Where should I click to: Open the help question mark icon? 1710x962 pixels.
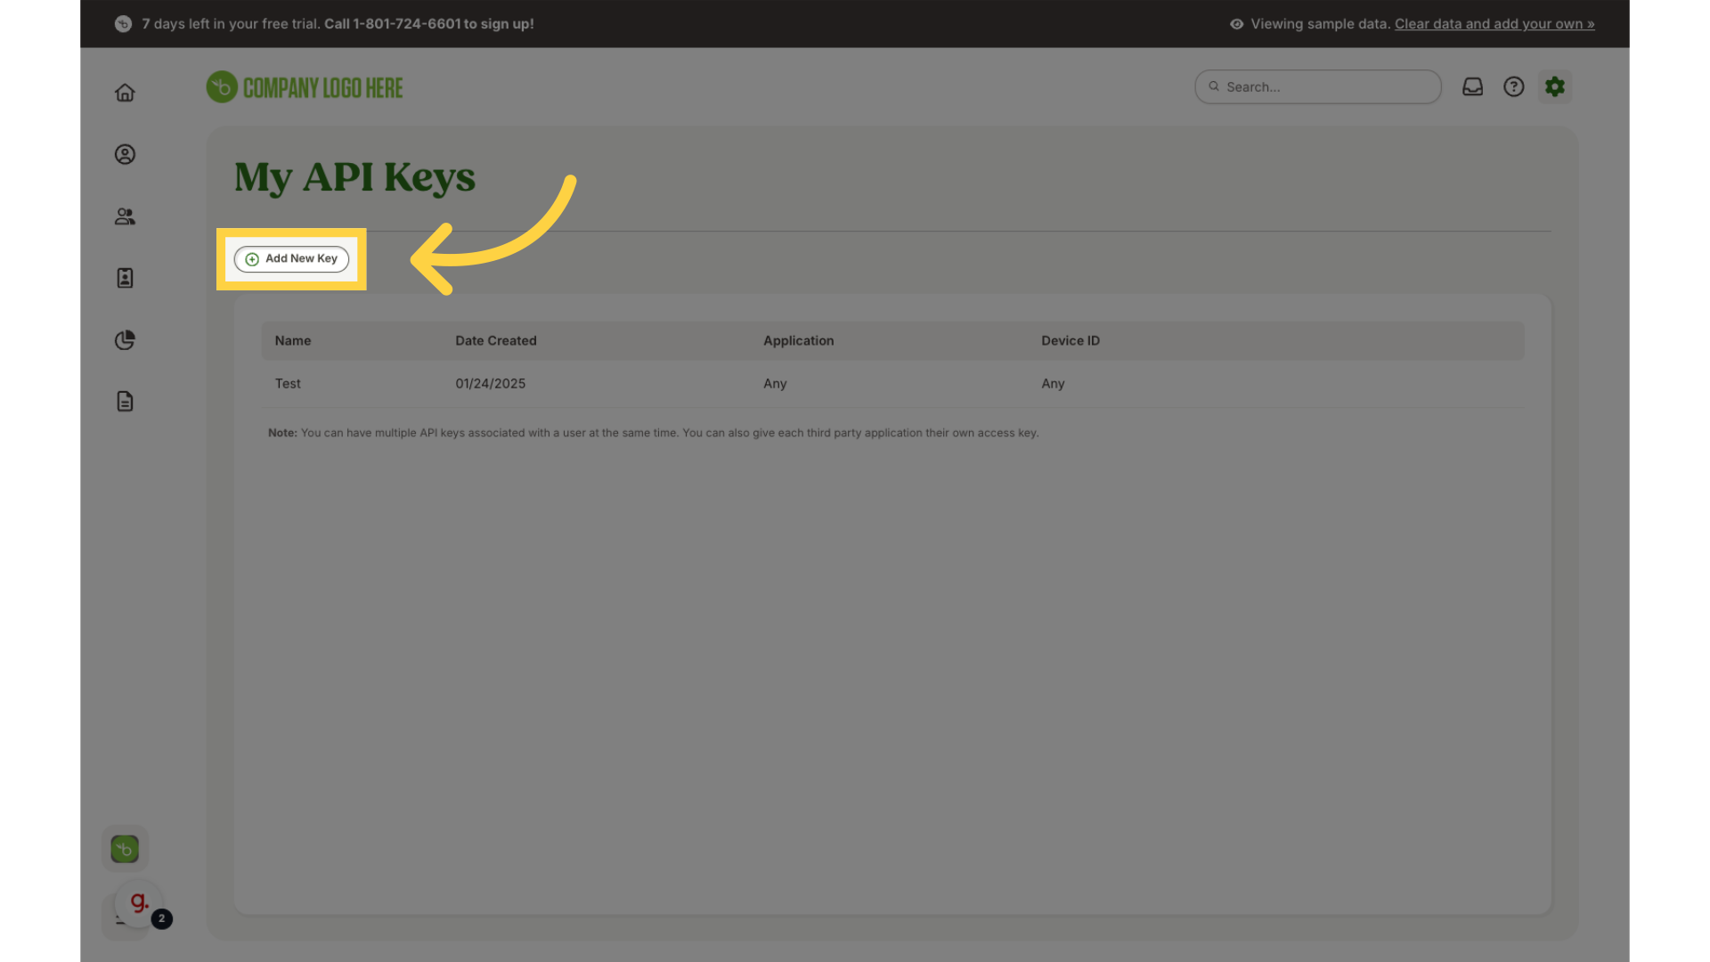coord(1514,86)
